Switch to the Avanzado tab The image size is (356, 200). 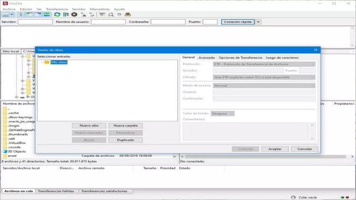(x=206, y=58)
